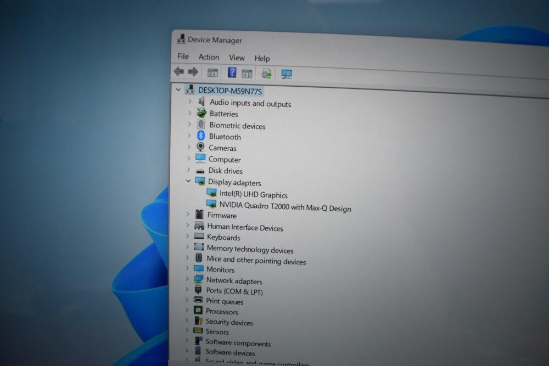The height and width of the screenshot is (366, 549).
Task: Select the DESKTOP-M59N77S computer name
Action: point(230,91)
